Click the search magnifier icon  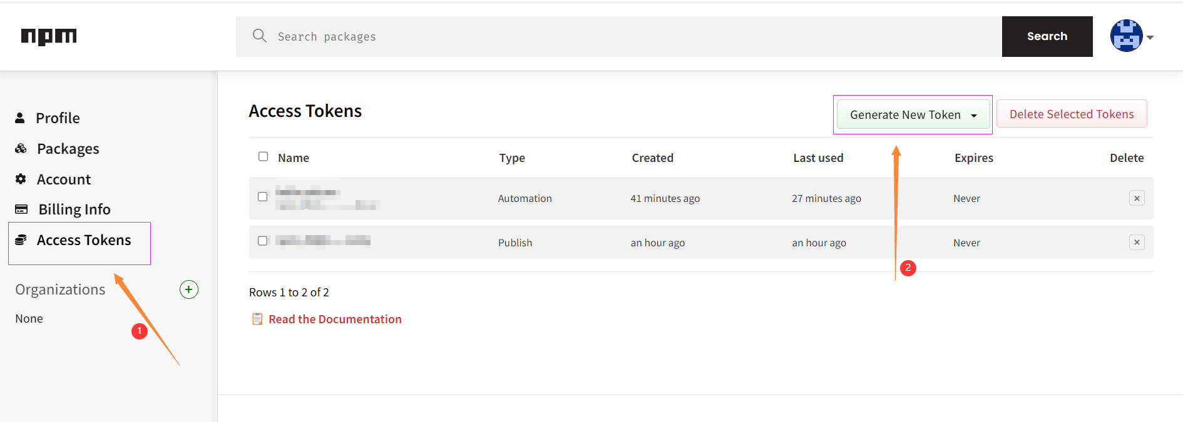click(x=259, y=36)
